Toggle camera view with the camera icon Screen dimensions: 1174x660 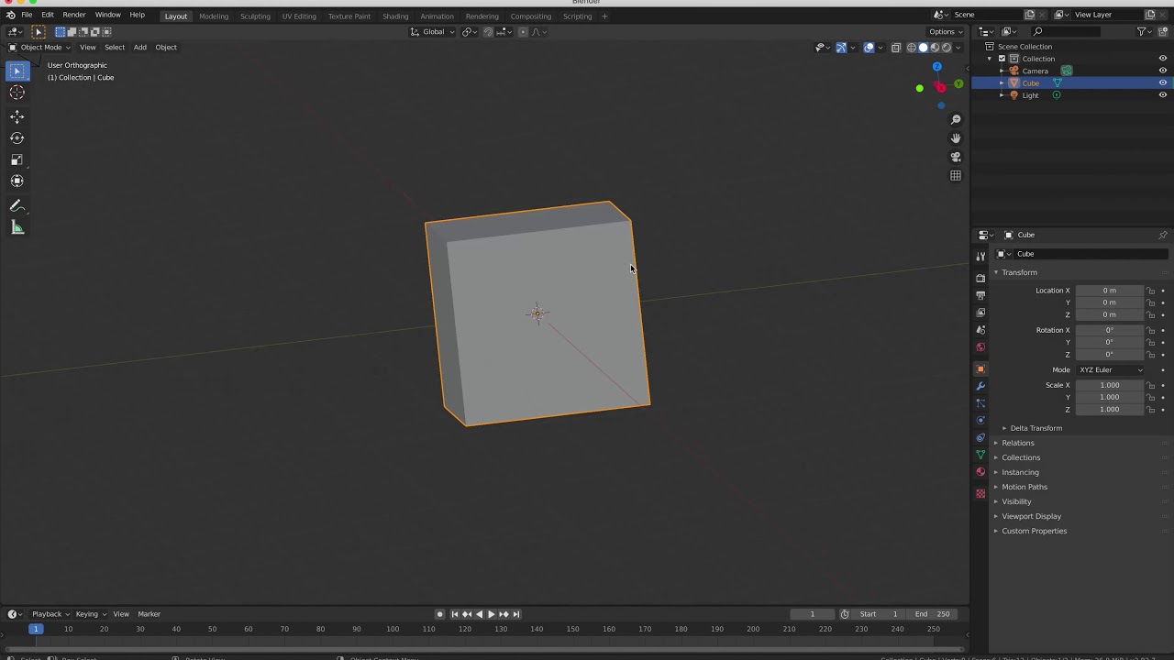956,157
